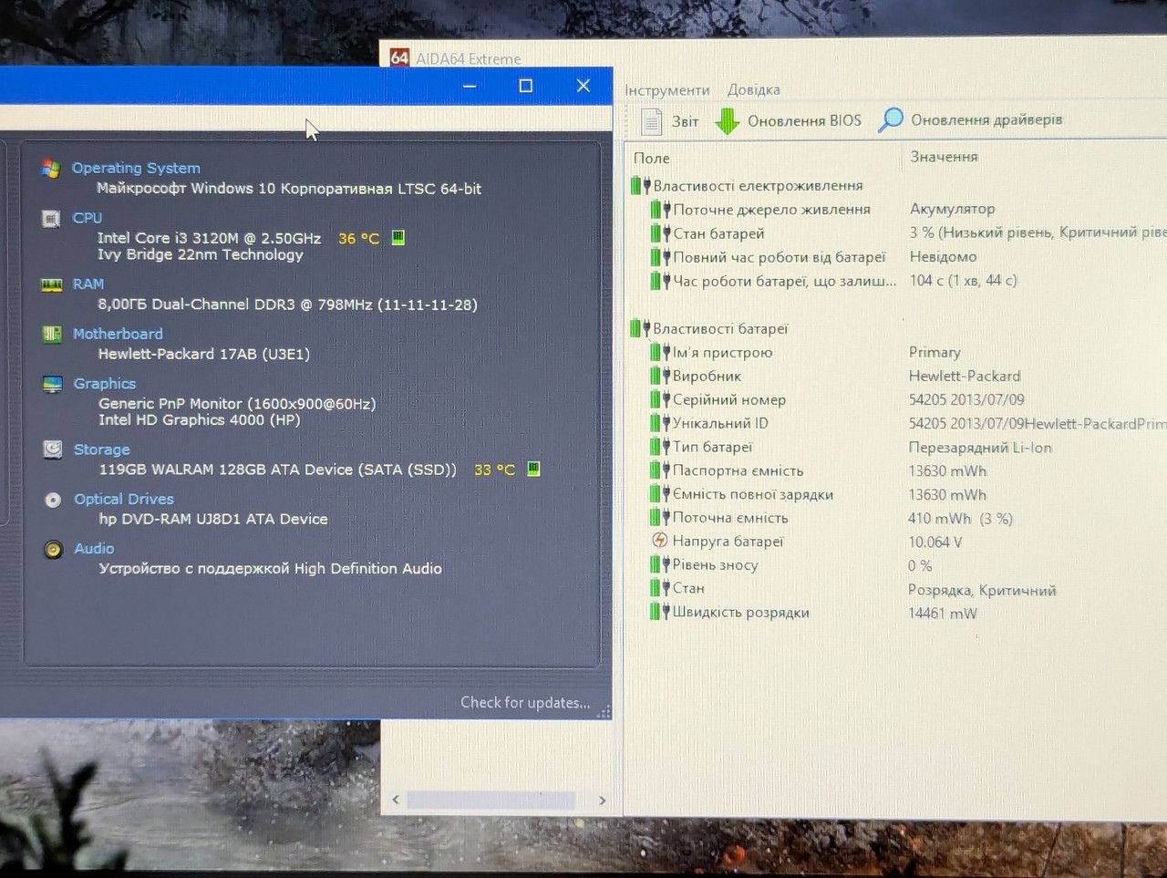Click the Check for updates link
This screenshot has width=1167, height=878.
coord(525,702)
